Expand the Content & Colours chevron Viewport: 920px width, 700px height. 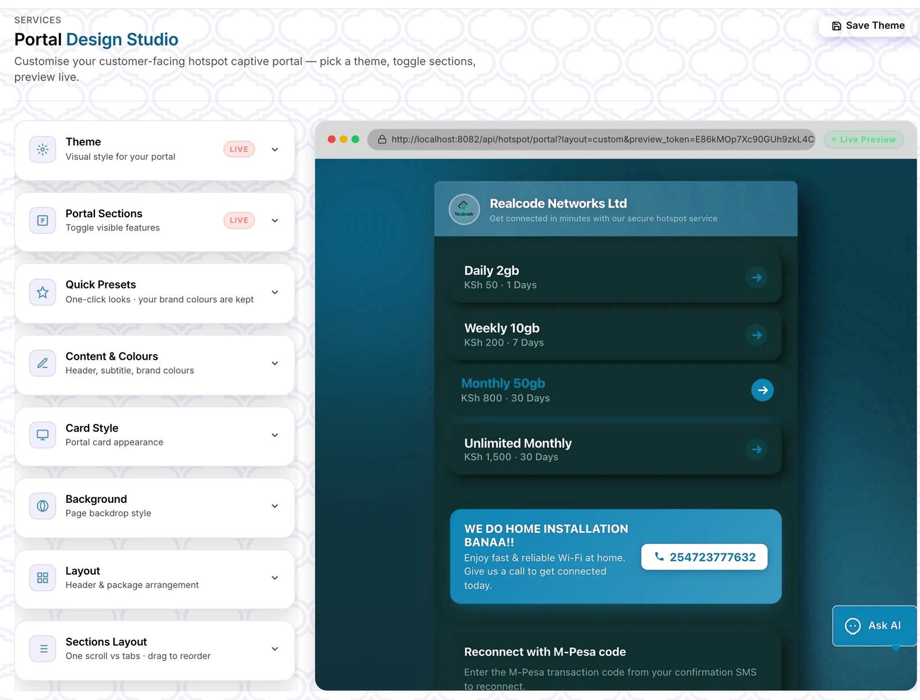click(x=275, y=363)
